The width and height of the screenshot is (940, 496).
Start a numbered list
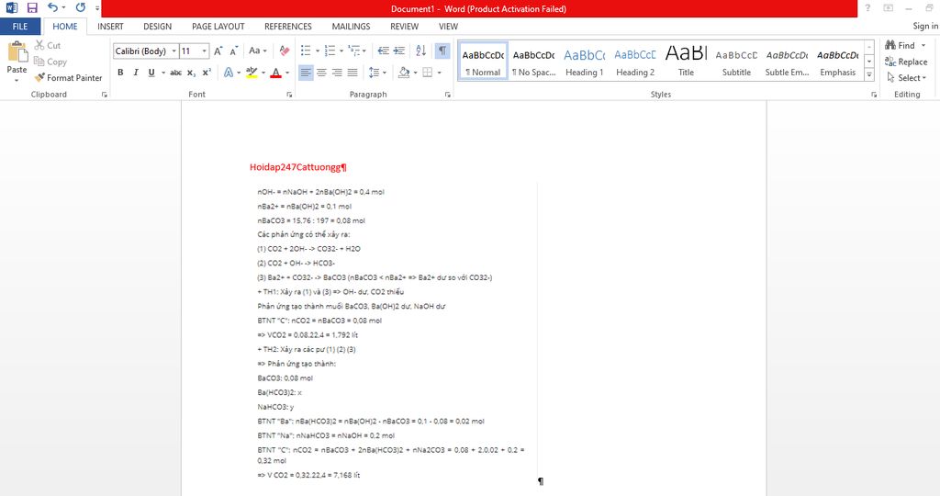click(330, 51)
